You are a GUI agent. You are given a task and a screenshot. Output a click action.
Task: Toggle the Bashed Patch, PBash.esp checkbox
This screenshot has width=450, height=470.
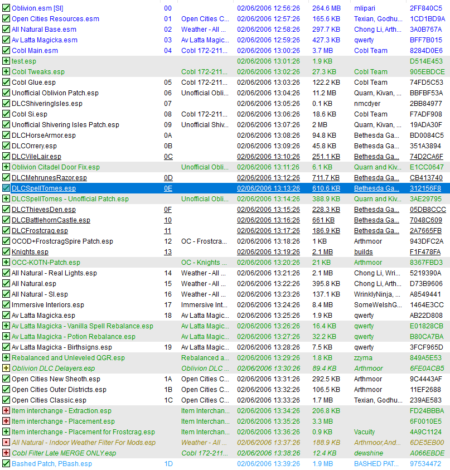tap(6, 464)
